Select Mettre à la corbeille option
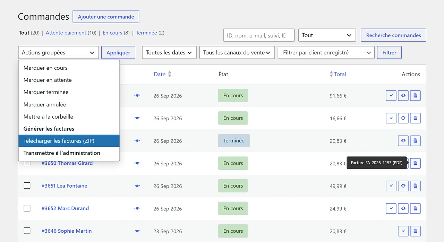 69,116
